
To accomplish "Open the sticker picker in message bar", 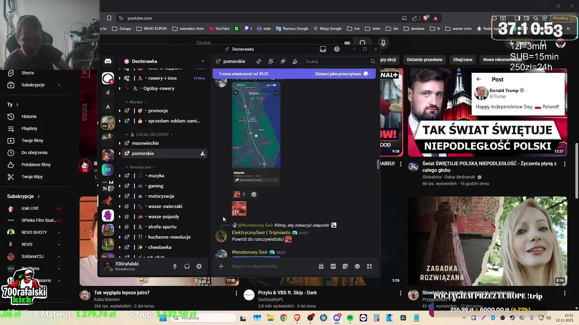I will pyautogui.click(x=345, y=266).
